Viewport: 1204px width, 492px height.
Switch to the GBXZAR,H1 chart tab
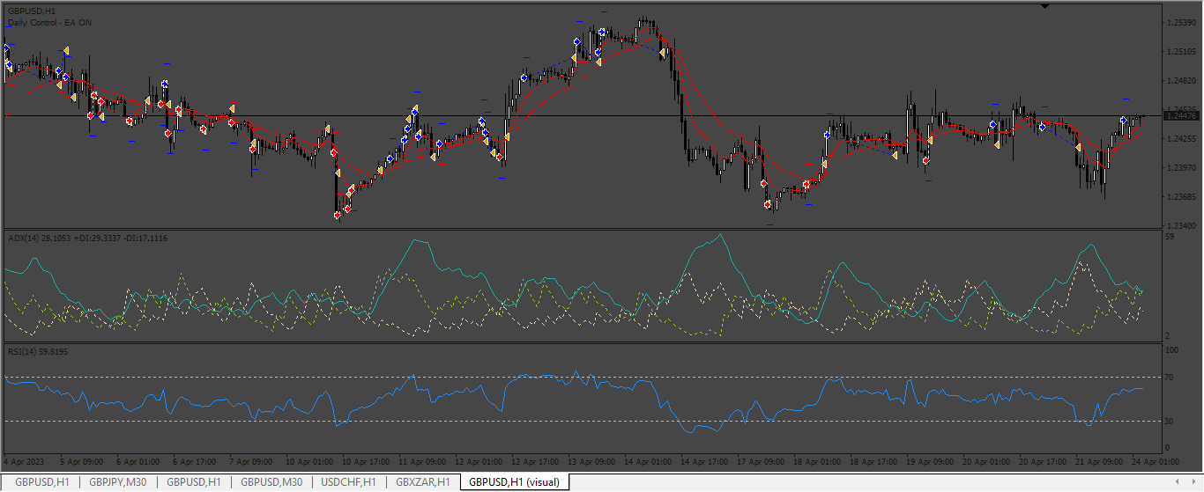423,481
